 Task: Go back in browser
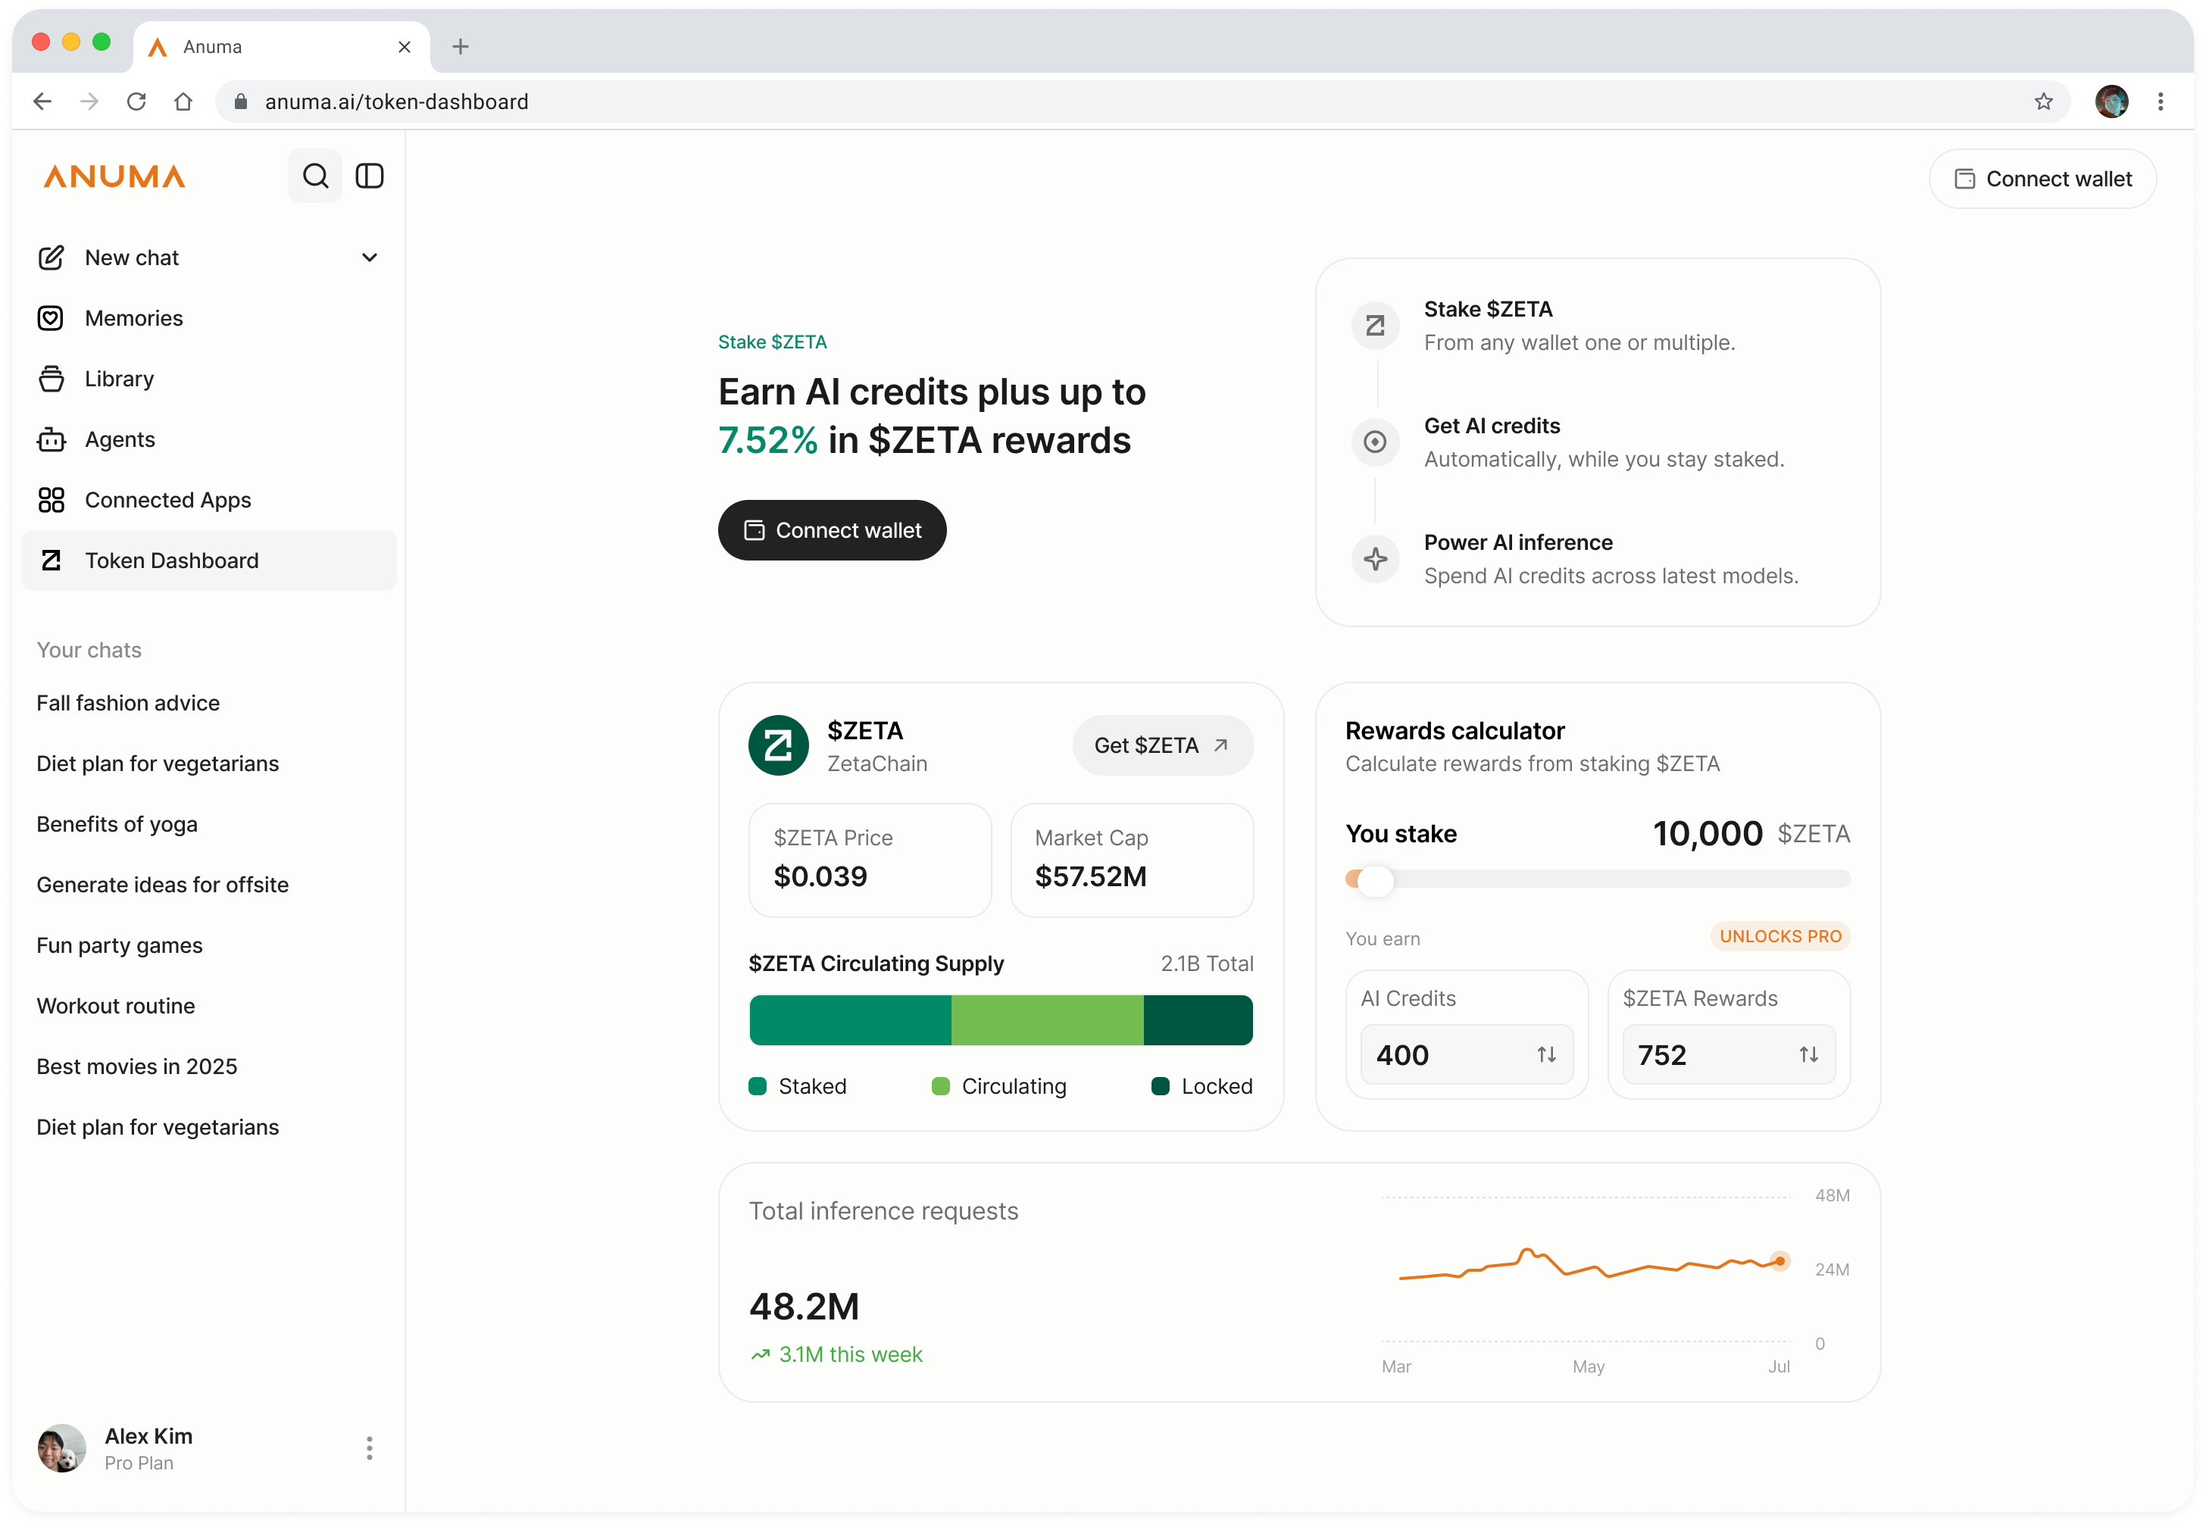pos(42,101)
